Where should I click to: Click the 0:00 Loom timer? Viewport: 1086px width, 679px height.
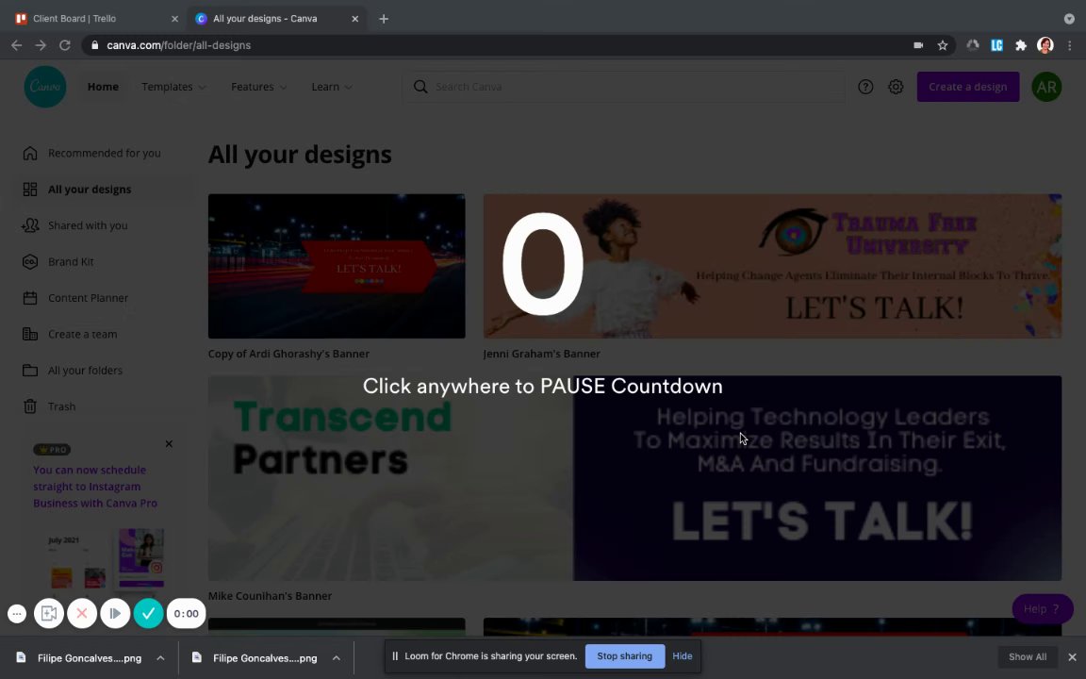click(x=187, y=613)
